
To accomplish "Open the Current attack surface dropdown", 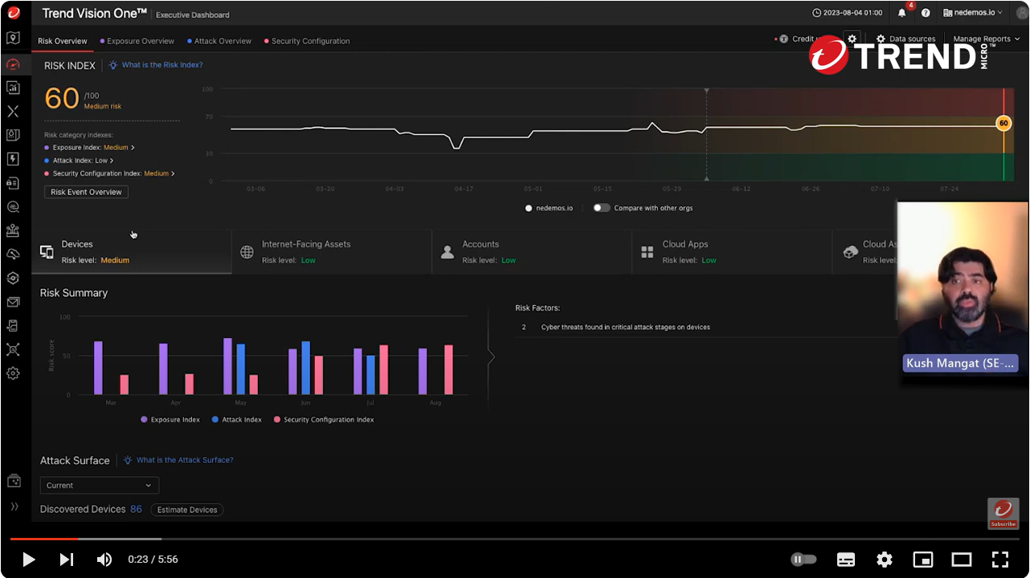I will click(x=99, y=486).
